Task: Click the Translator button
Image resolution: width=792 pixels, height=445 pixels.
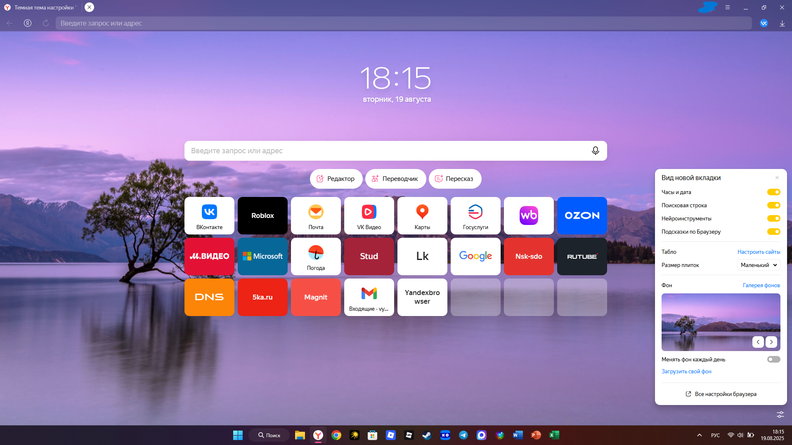Action: 395,179
